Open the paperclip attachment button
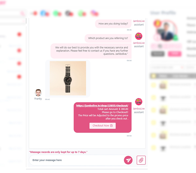The image size is (196, 173). 141,160
